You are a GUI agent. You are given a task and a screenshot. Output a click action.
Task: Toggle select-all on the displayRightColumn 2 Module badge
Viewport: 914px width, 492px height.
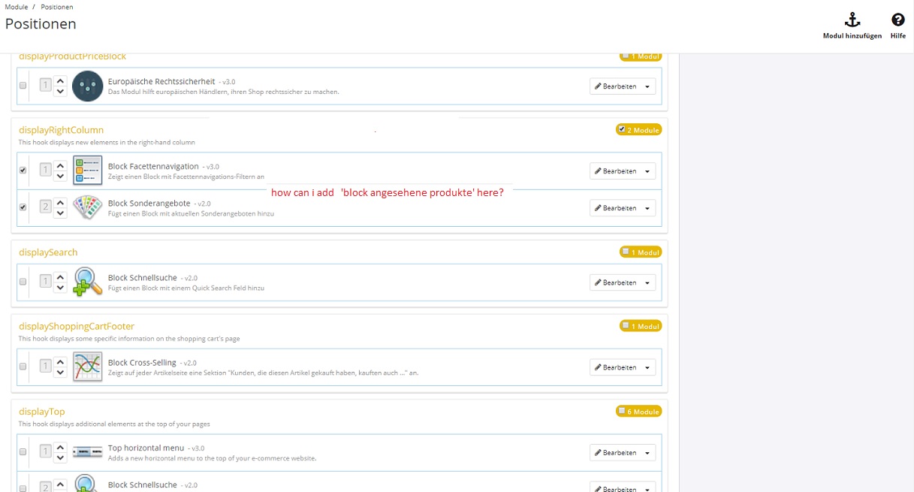[x=622, y=129]
